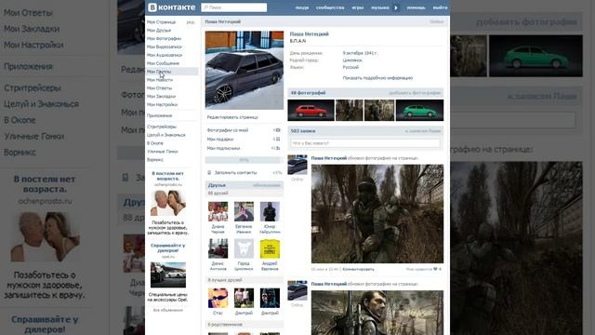Open 'Мои Настройки' in the sidebar
The height and width of the screenshot is (335, 595).
tap(162, 104)
